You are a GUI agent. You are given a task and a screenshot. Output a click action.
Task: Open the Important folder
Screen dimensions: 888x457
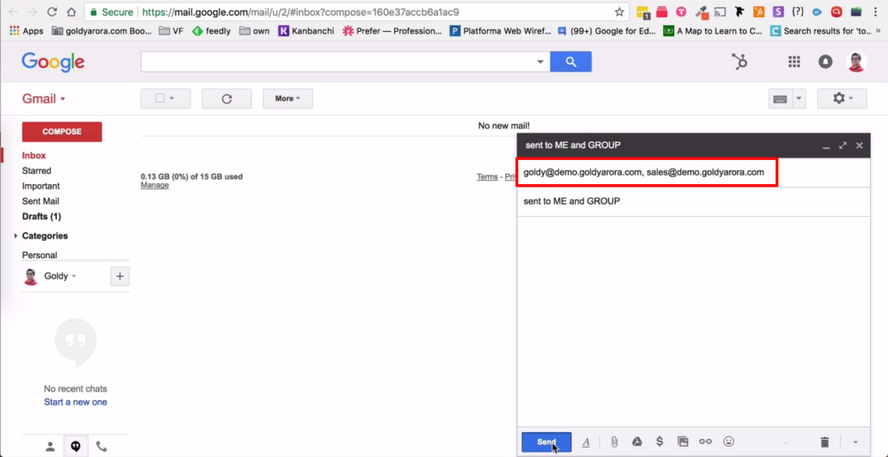coord(41,186)
